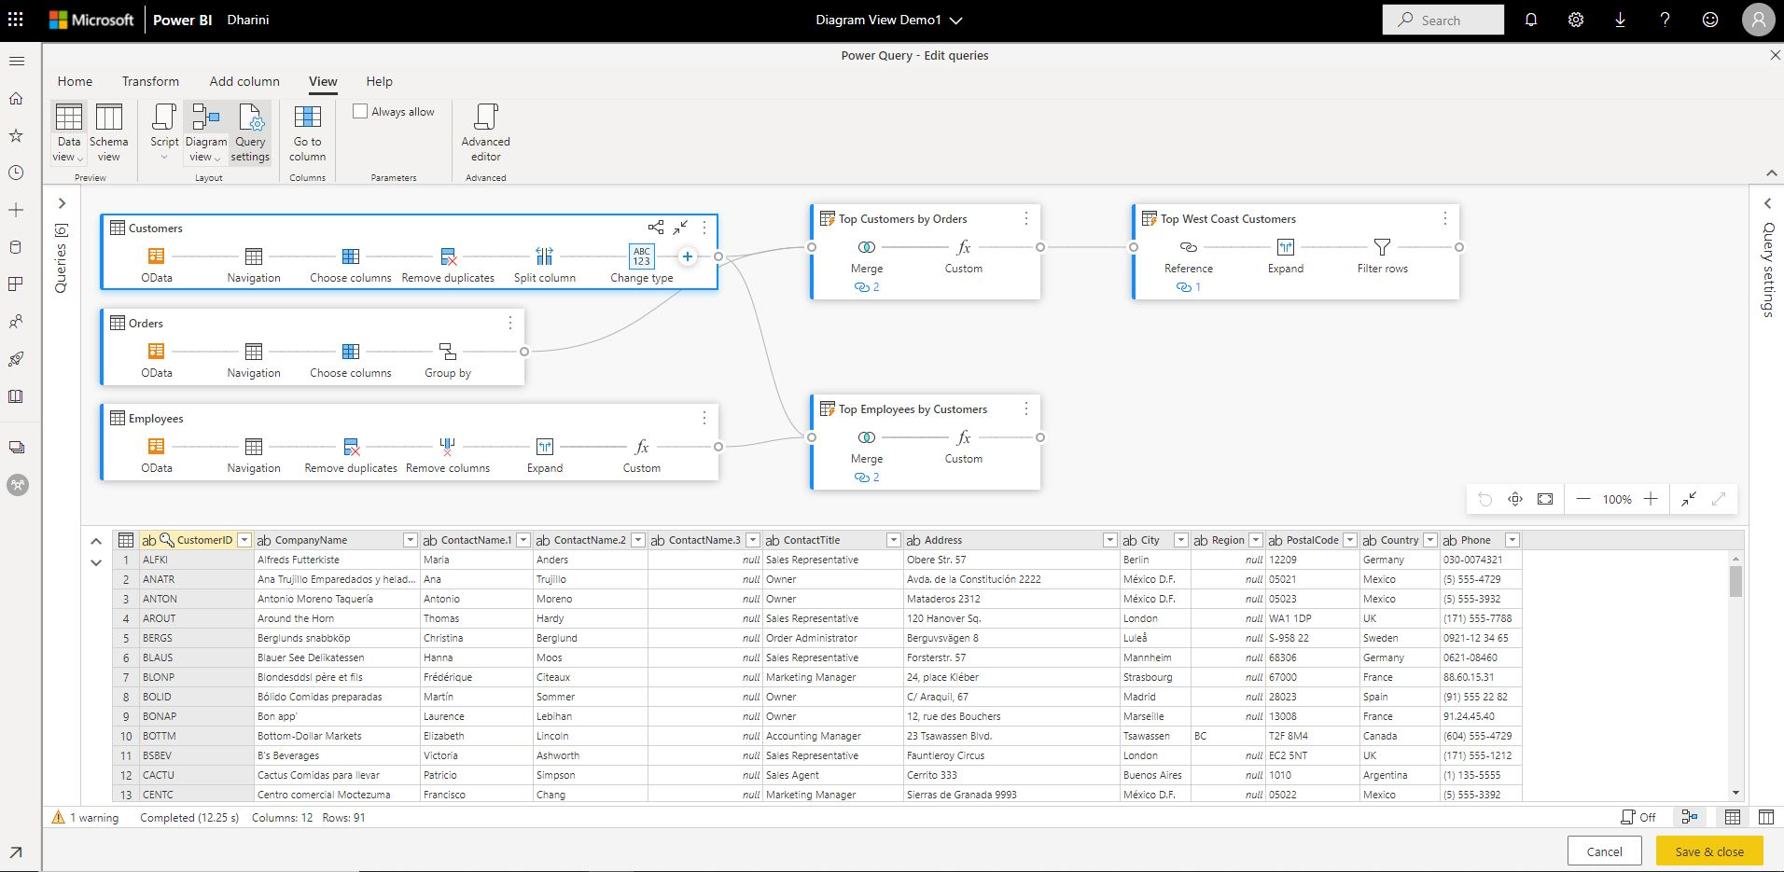Zoom in the diagram with plus
1784x872 pixels.
click(x=1651, y=499)
